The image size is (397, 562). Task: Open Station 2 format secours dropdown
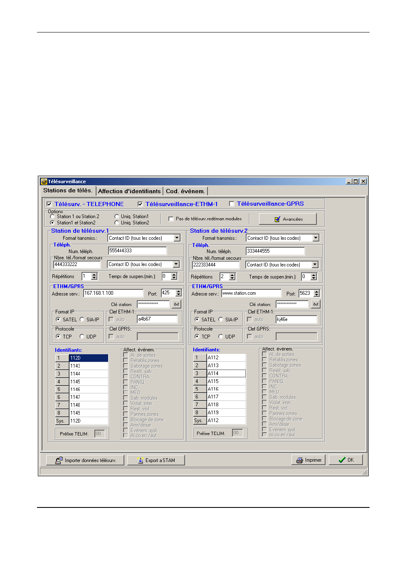click(315, 265)
